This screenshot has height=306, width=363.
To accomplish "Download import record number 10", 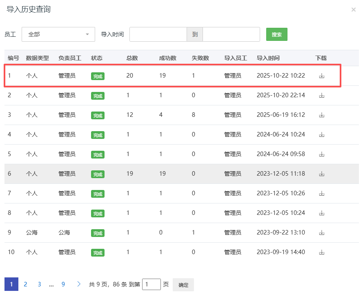I will tap(321, 252).
